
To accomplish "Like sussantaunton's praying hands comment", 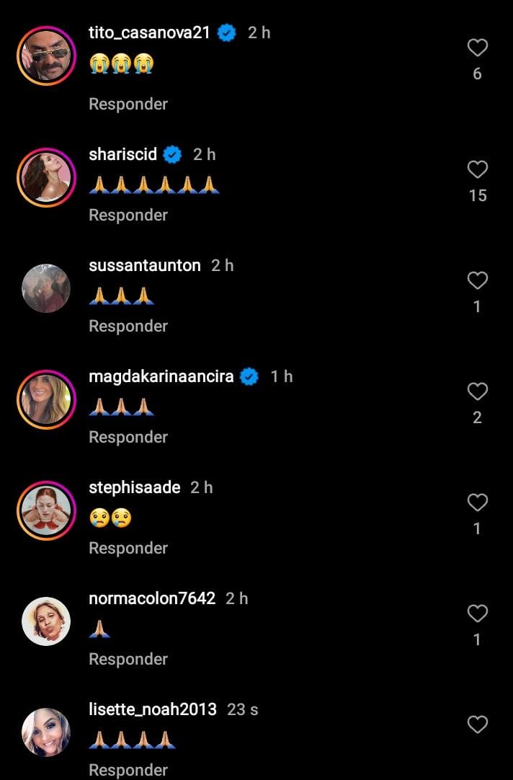I will coord(477,280).
